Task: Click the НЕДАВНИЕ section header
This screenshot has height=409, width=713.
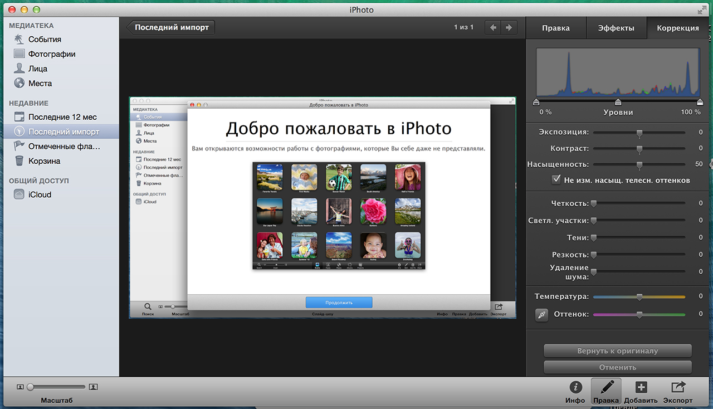Action: click(28, 103)
